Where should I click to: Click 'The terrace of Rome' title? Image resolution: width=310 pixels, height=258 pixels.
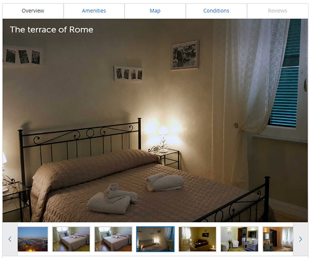pos(52,30)
